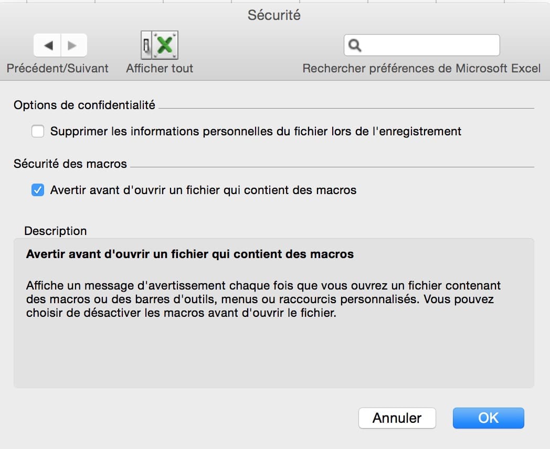This screenshot has height=449, width=550.
Task: Click the Sécurité window title
Action: click(274, 15)
